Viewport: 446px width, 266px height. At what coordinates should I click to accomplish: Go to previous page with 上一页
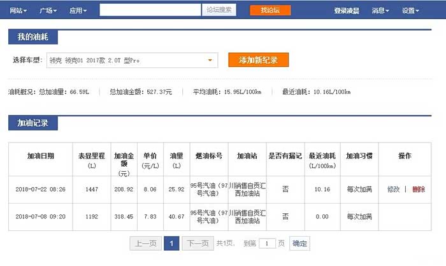pyautogui.click(x=145, y=243)
